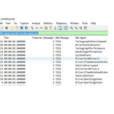Open the Capture menu
This screenshot has width=114, height=114.
[25, 23]
